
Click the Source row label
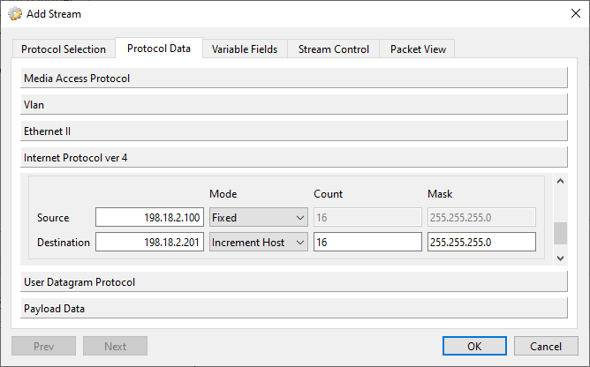click(x=53, y=218)
